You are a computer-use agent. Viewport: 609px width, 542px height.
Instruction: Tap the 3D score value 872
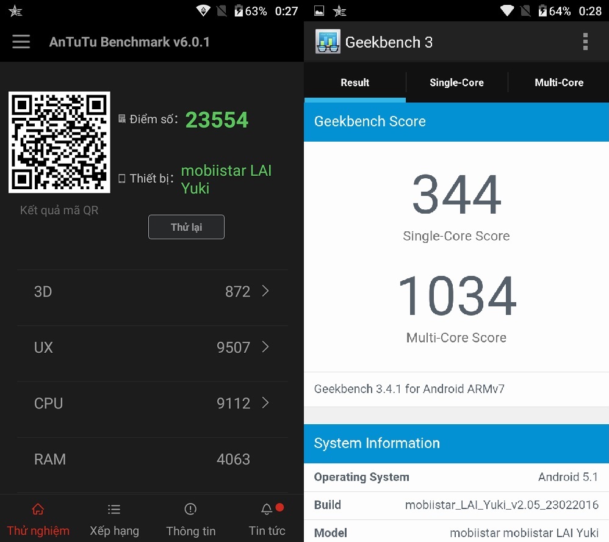point(237,291)
